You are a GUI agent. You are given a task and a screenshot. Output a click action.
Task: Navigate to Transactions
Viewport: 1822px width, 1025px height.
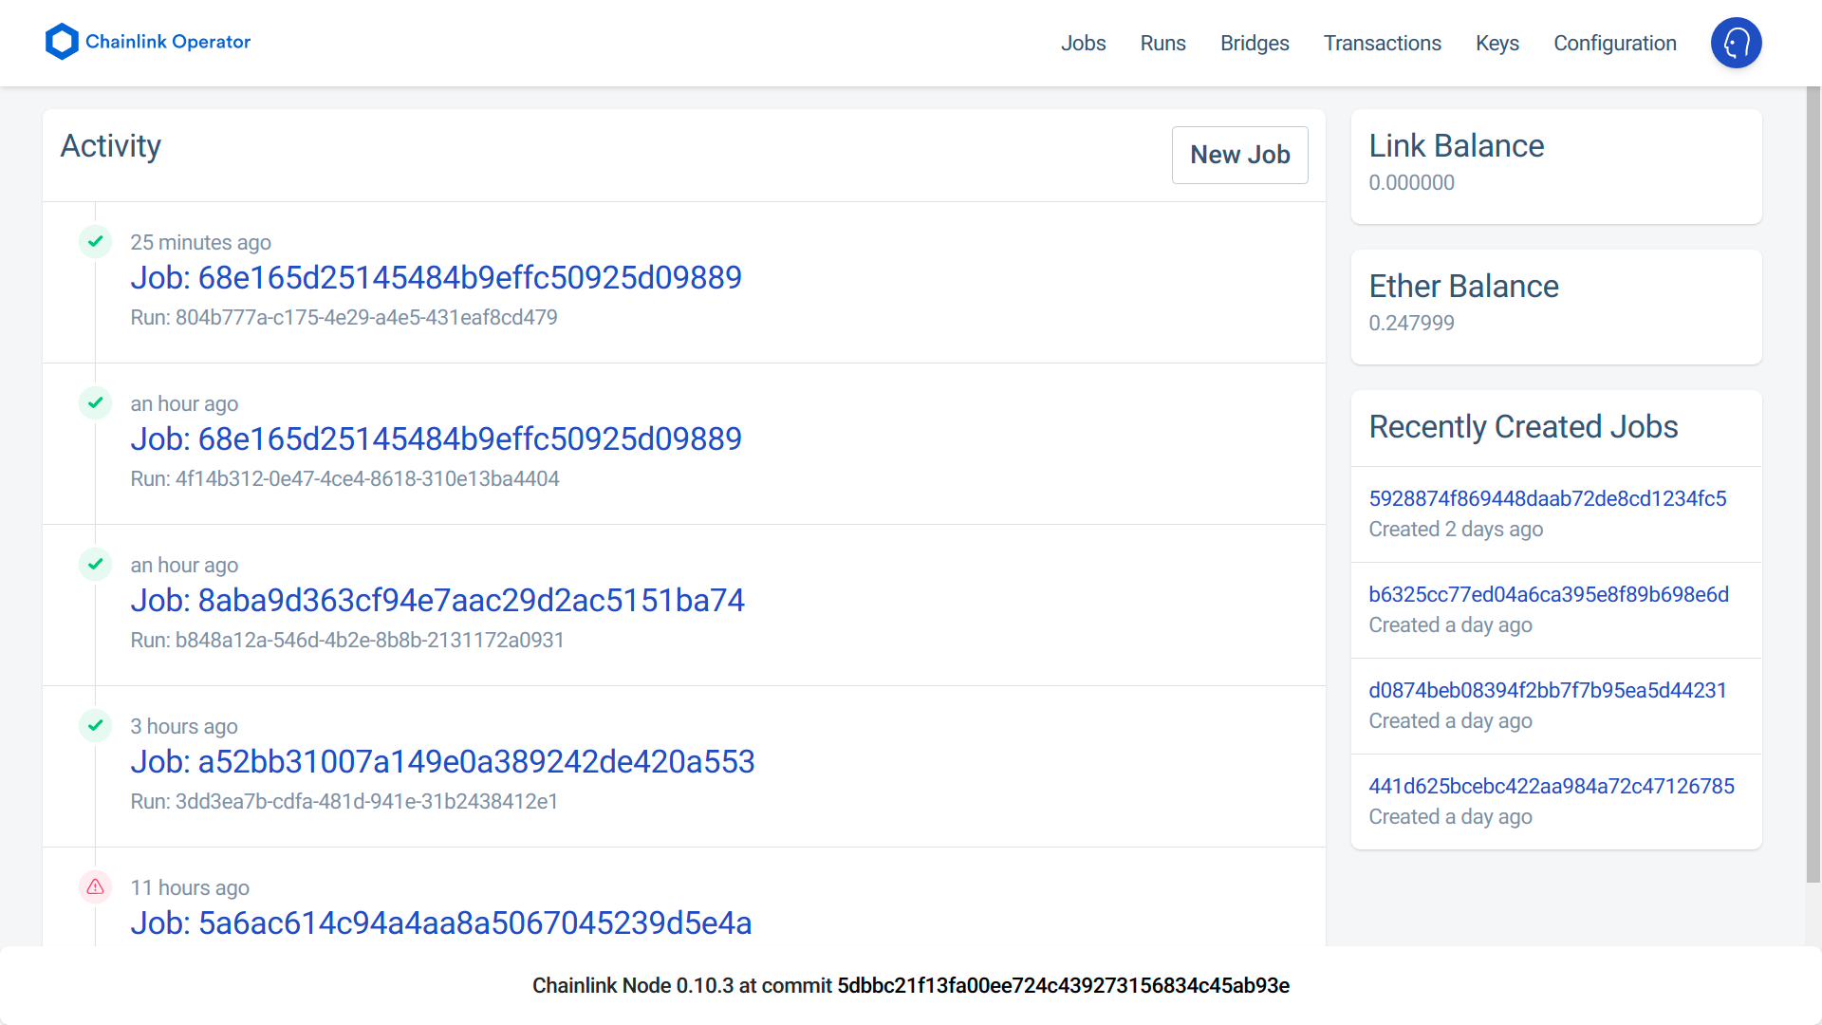1382,44
